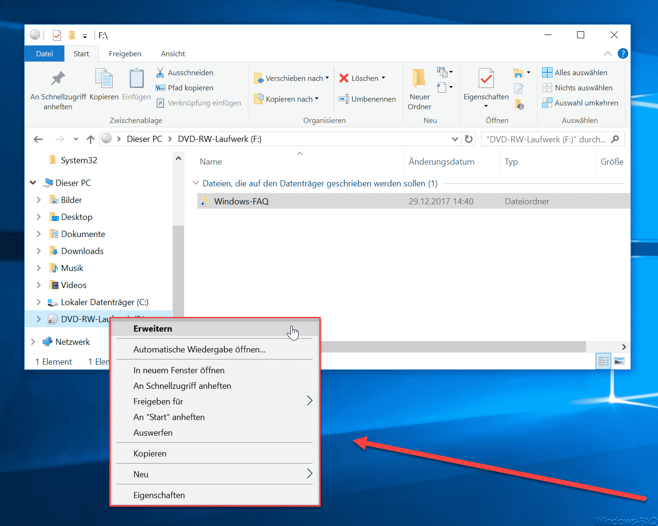Click the Löschen red X icon
The height and width of the screenshot is (526, 658).
(344, 78)
